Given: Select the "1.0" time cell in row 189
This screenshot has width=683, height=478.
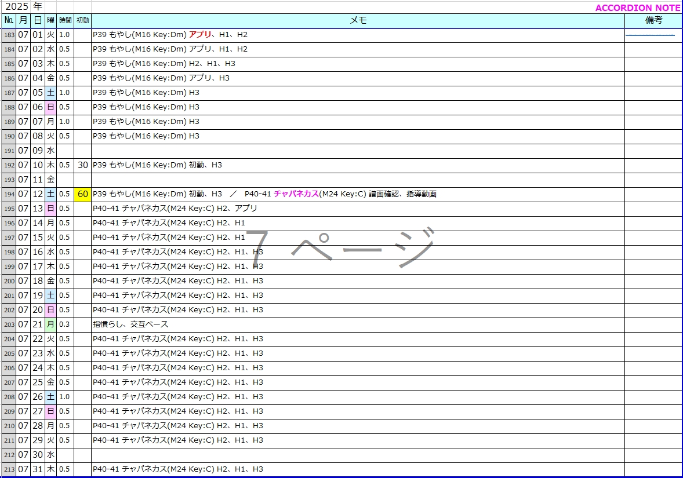Looking at the screenshot, I should [x=66, y=122].
